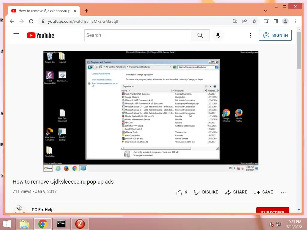
Task: Click the address bar URL
Action: tap(83, 21)
